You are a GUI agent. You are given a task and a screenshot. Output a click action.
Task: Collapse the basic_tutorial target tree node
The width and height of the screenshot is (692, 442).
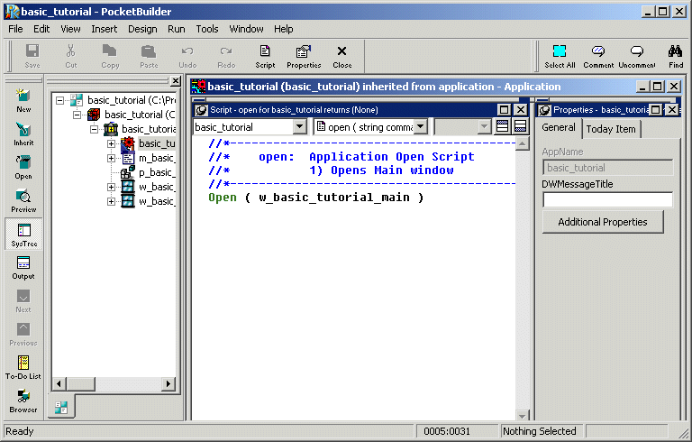tap(77, 115)
